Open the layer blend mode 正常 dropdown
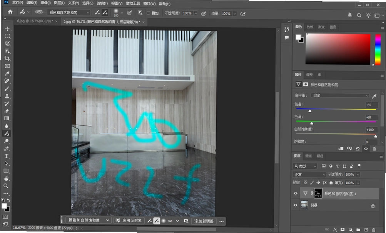Screen dimensions: 386x233 click(x=309, y=175)
